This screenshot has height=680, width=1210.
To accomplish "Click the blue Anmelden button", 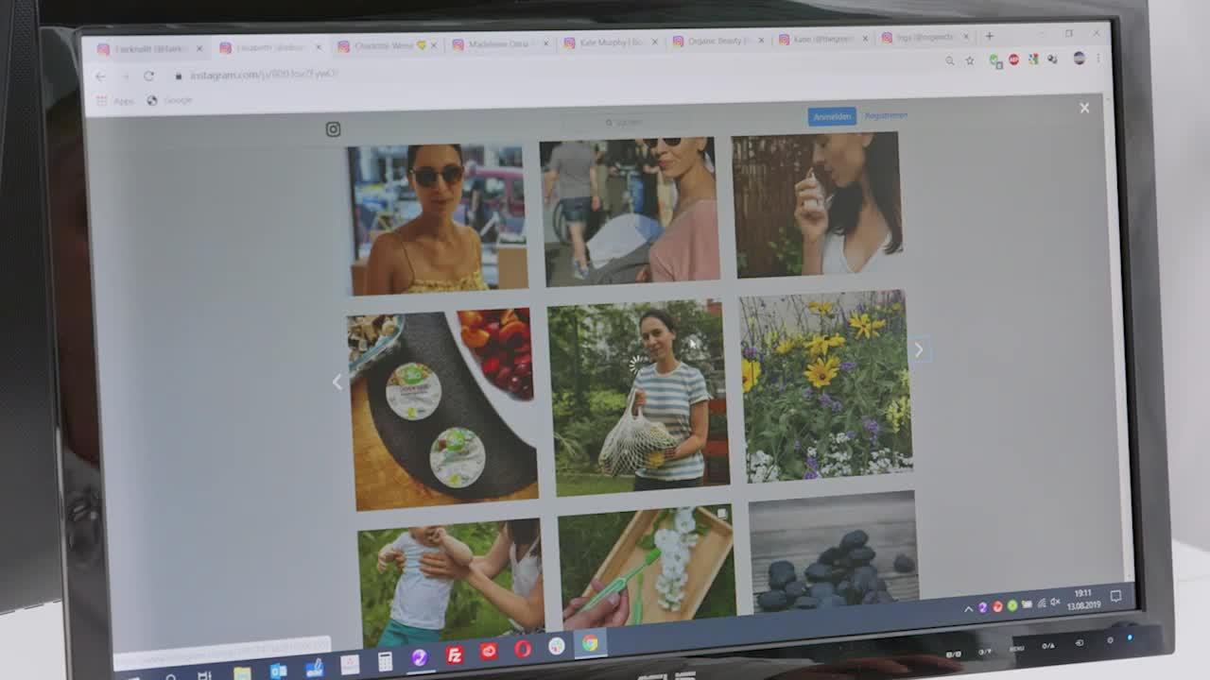I will coord(832,116).
